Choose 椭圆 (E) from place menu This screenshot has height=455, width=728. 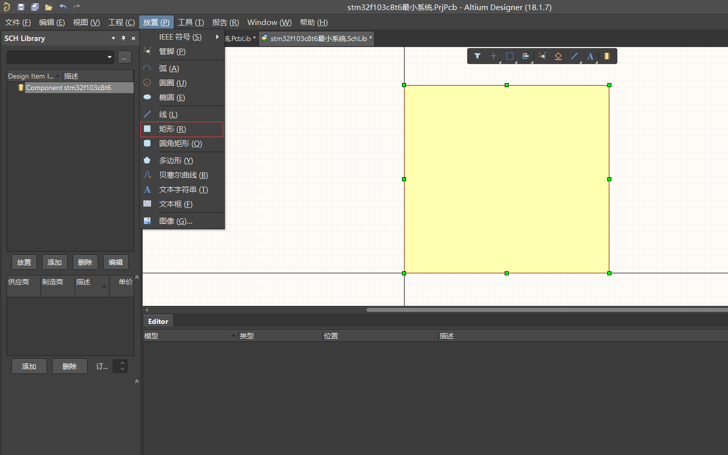click(181, 98)
